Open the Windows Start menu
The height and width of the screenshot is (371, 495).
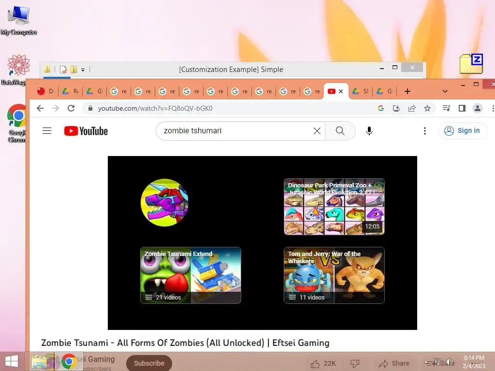coord(12,361)
